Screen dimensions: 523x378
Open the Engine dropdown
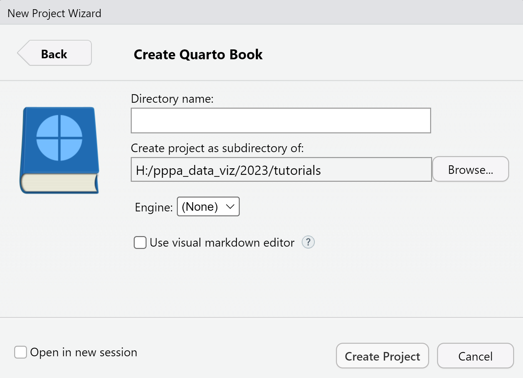tap(208, 206)
